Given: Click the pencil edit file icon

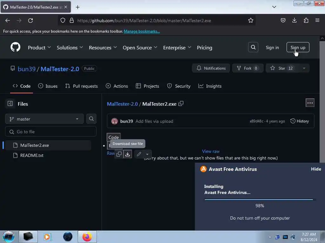Looking at the screenshot, I should (139, 154).
